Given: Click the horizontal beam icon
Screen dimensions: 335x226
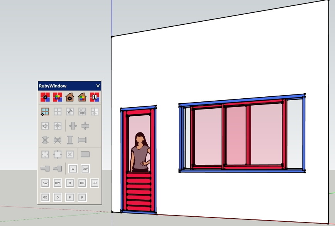Looking at the screenshot, I should pyautogui.click(x=82, y=140).
